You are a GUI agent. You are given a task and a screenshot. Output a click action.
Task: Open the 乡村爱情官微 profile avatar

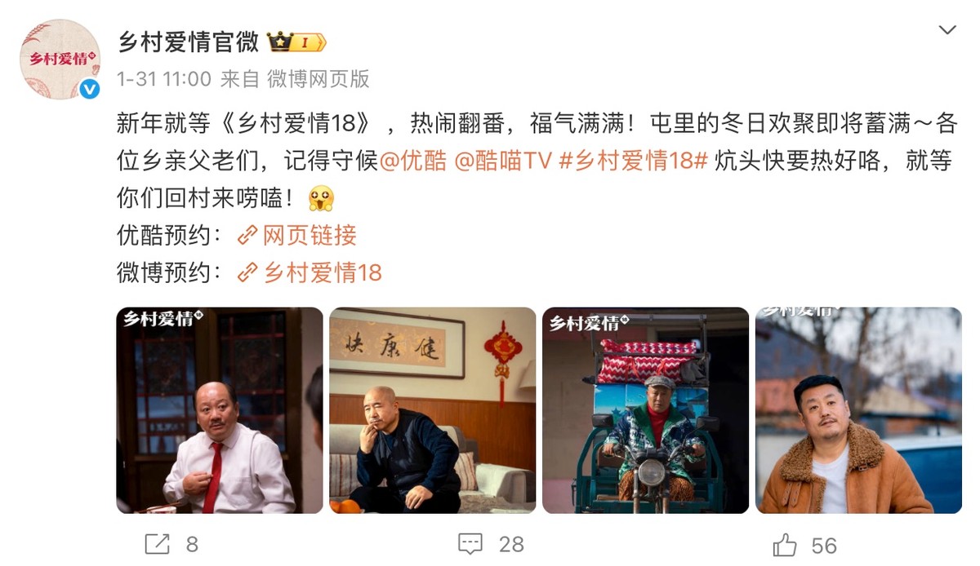click(x=60, y=59)
